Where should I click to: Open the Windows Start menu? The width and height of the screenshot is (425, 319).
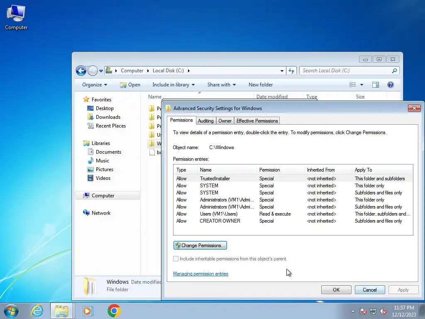[x=11, y=311]
